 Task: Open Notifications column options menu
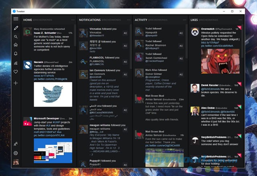128,20
